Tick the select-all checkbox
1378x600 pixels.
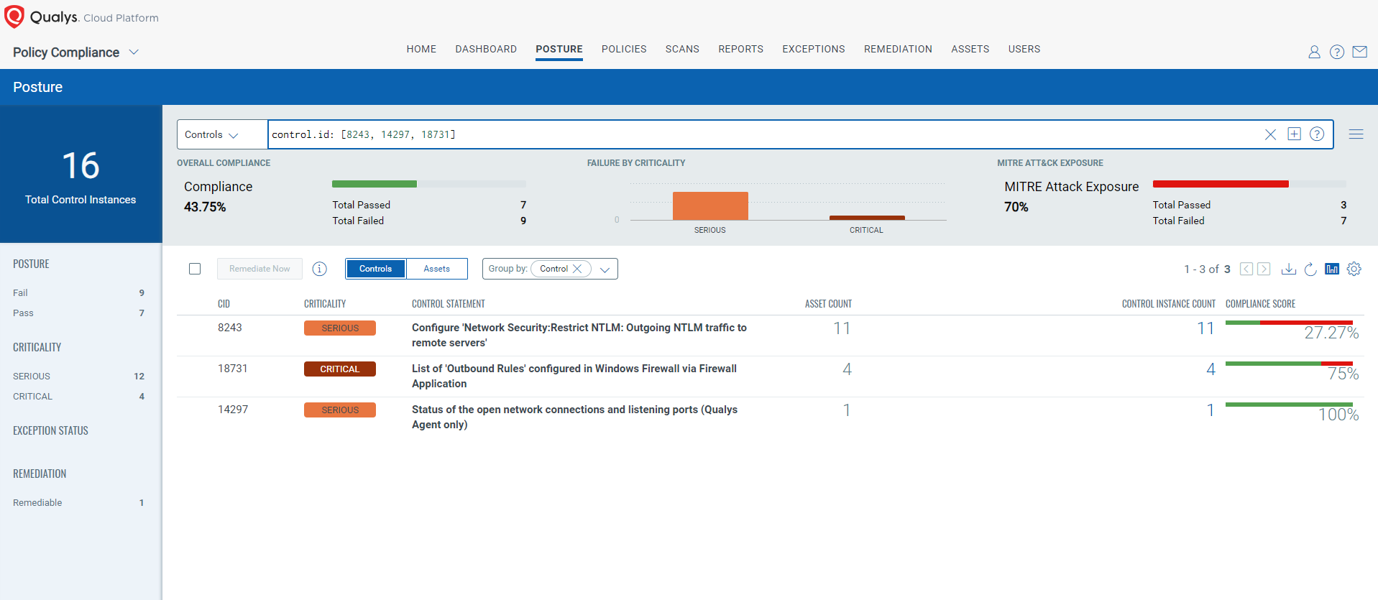tap(195, 269)
